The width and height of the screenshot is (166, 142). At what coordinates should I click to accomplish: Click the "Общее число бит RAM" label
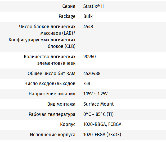coord(51,74)
